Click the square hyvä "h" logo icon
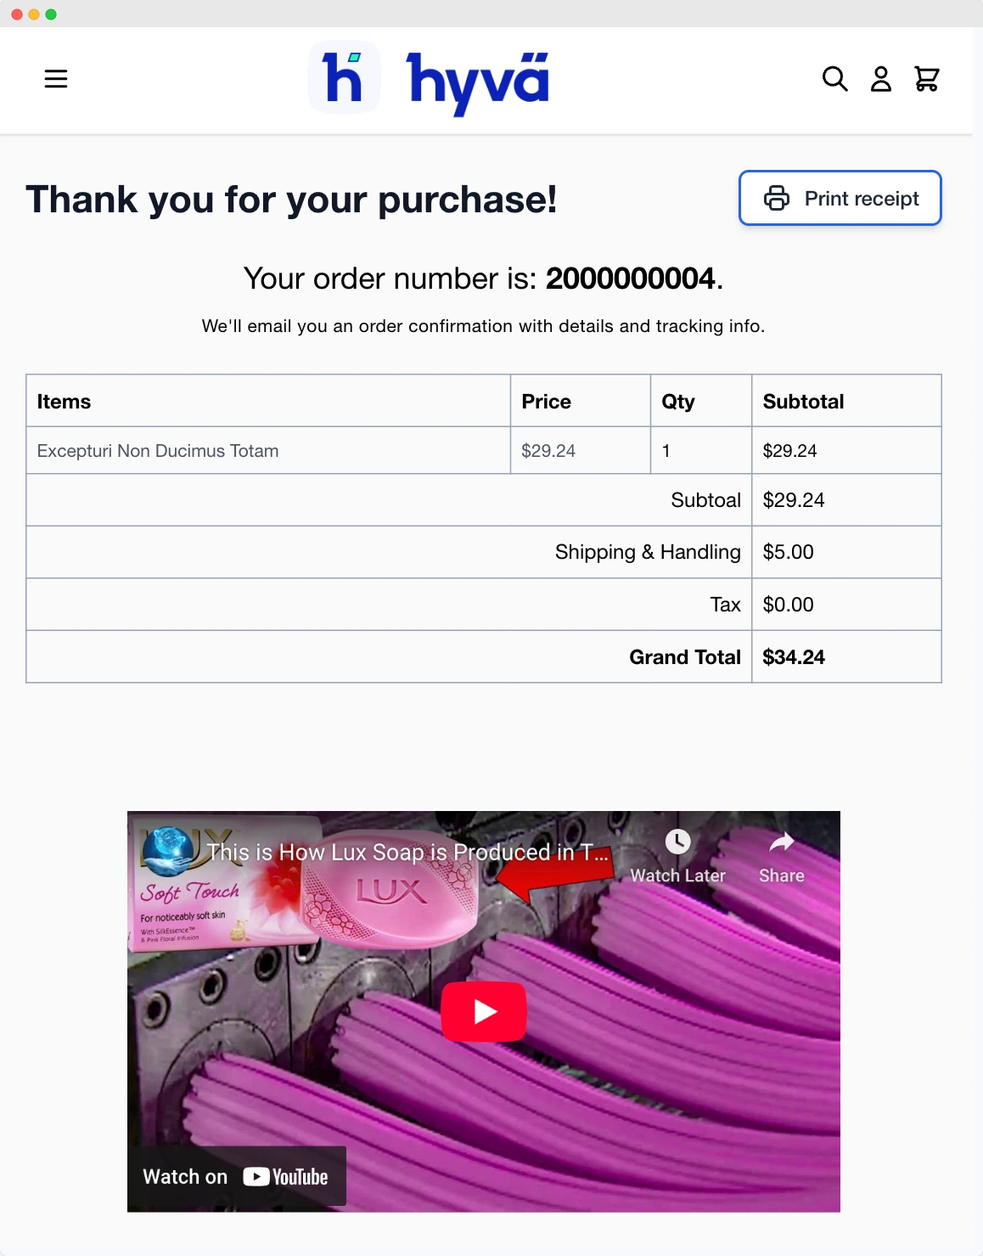This screenshot has height=1256, width=983. click(x=344, y=78)
